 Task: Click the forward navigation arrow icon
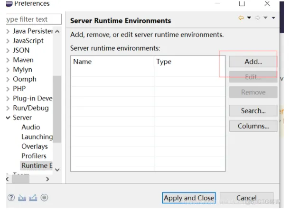coord(257,18)
